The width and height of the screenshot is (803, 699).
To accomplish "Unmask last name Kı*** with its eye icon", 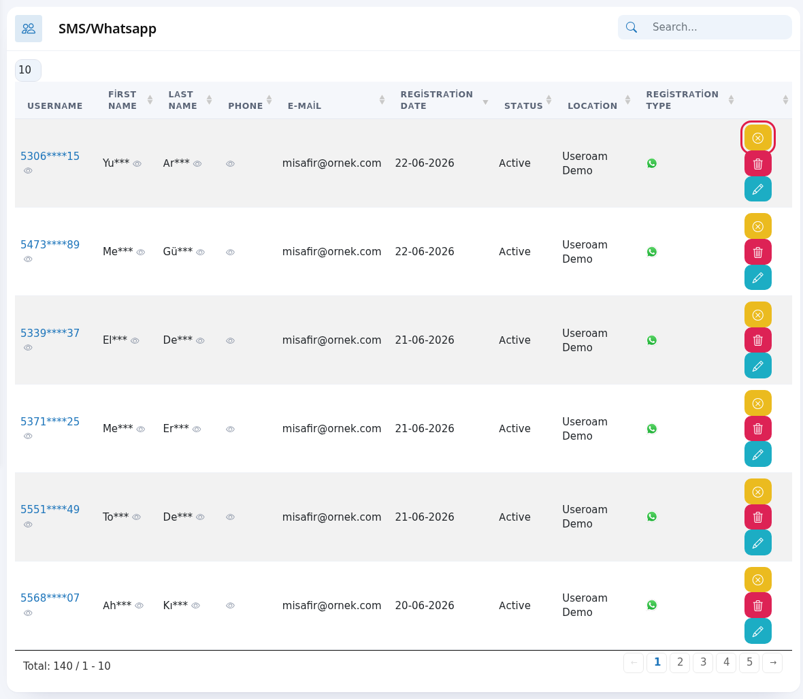I will coord(195,606).
